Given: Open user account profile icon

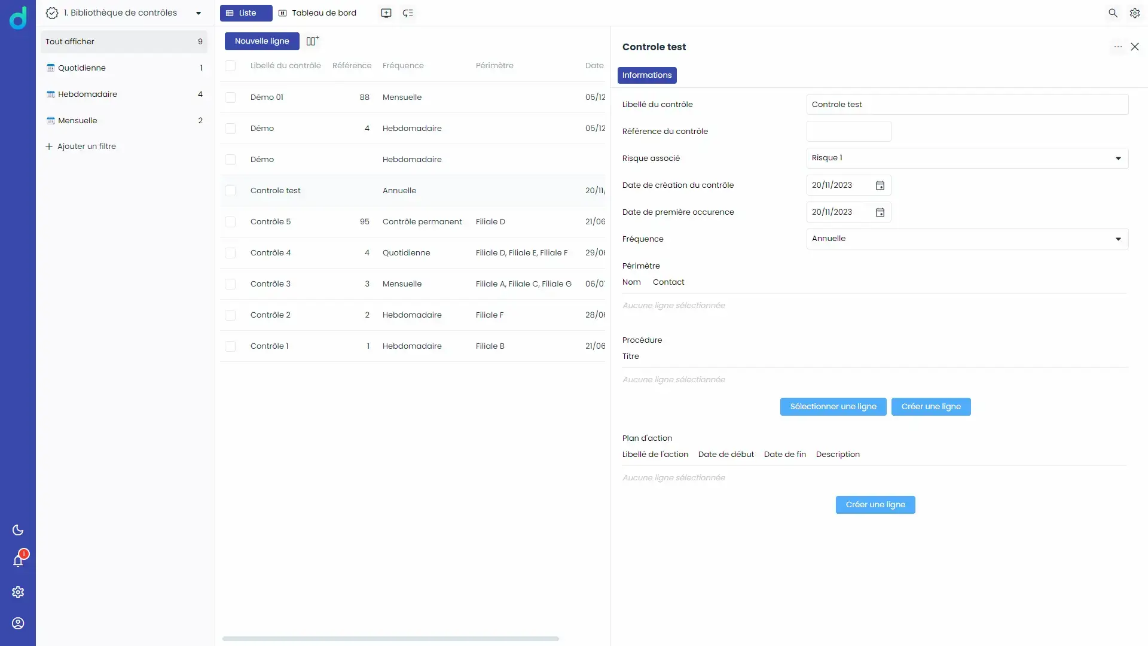Looking at the screenshot, I should [x=18, y=623].
